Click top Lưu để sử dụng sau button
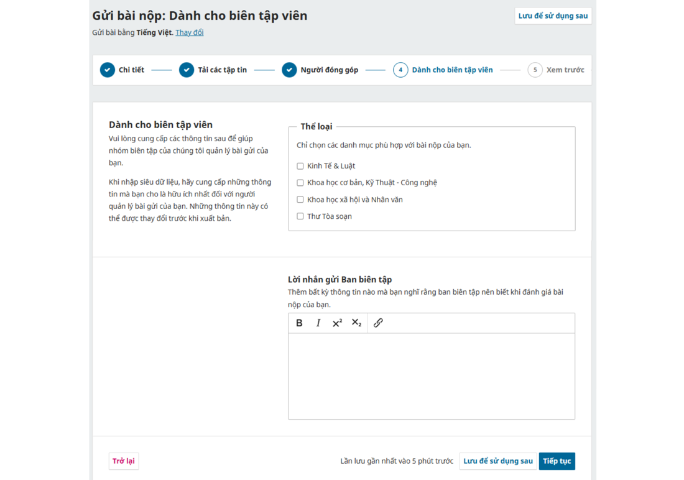The height and width of the screenshot is (480, 684). point(553,16)
